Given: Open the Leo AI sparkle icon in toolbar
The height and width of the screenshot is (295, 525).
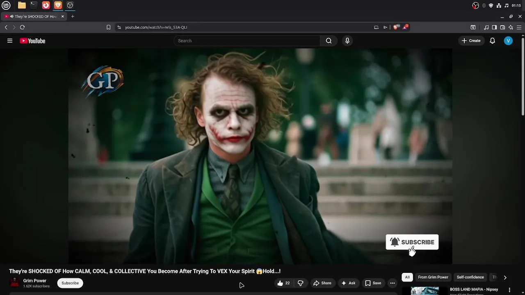Looking at the screenshot, I should click(x=511, y=27).
